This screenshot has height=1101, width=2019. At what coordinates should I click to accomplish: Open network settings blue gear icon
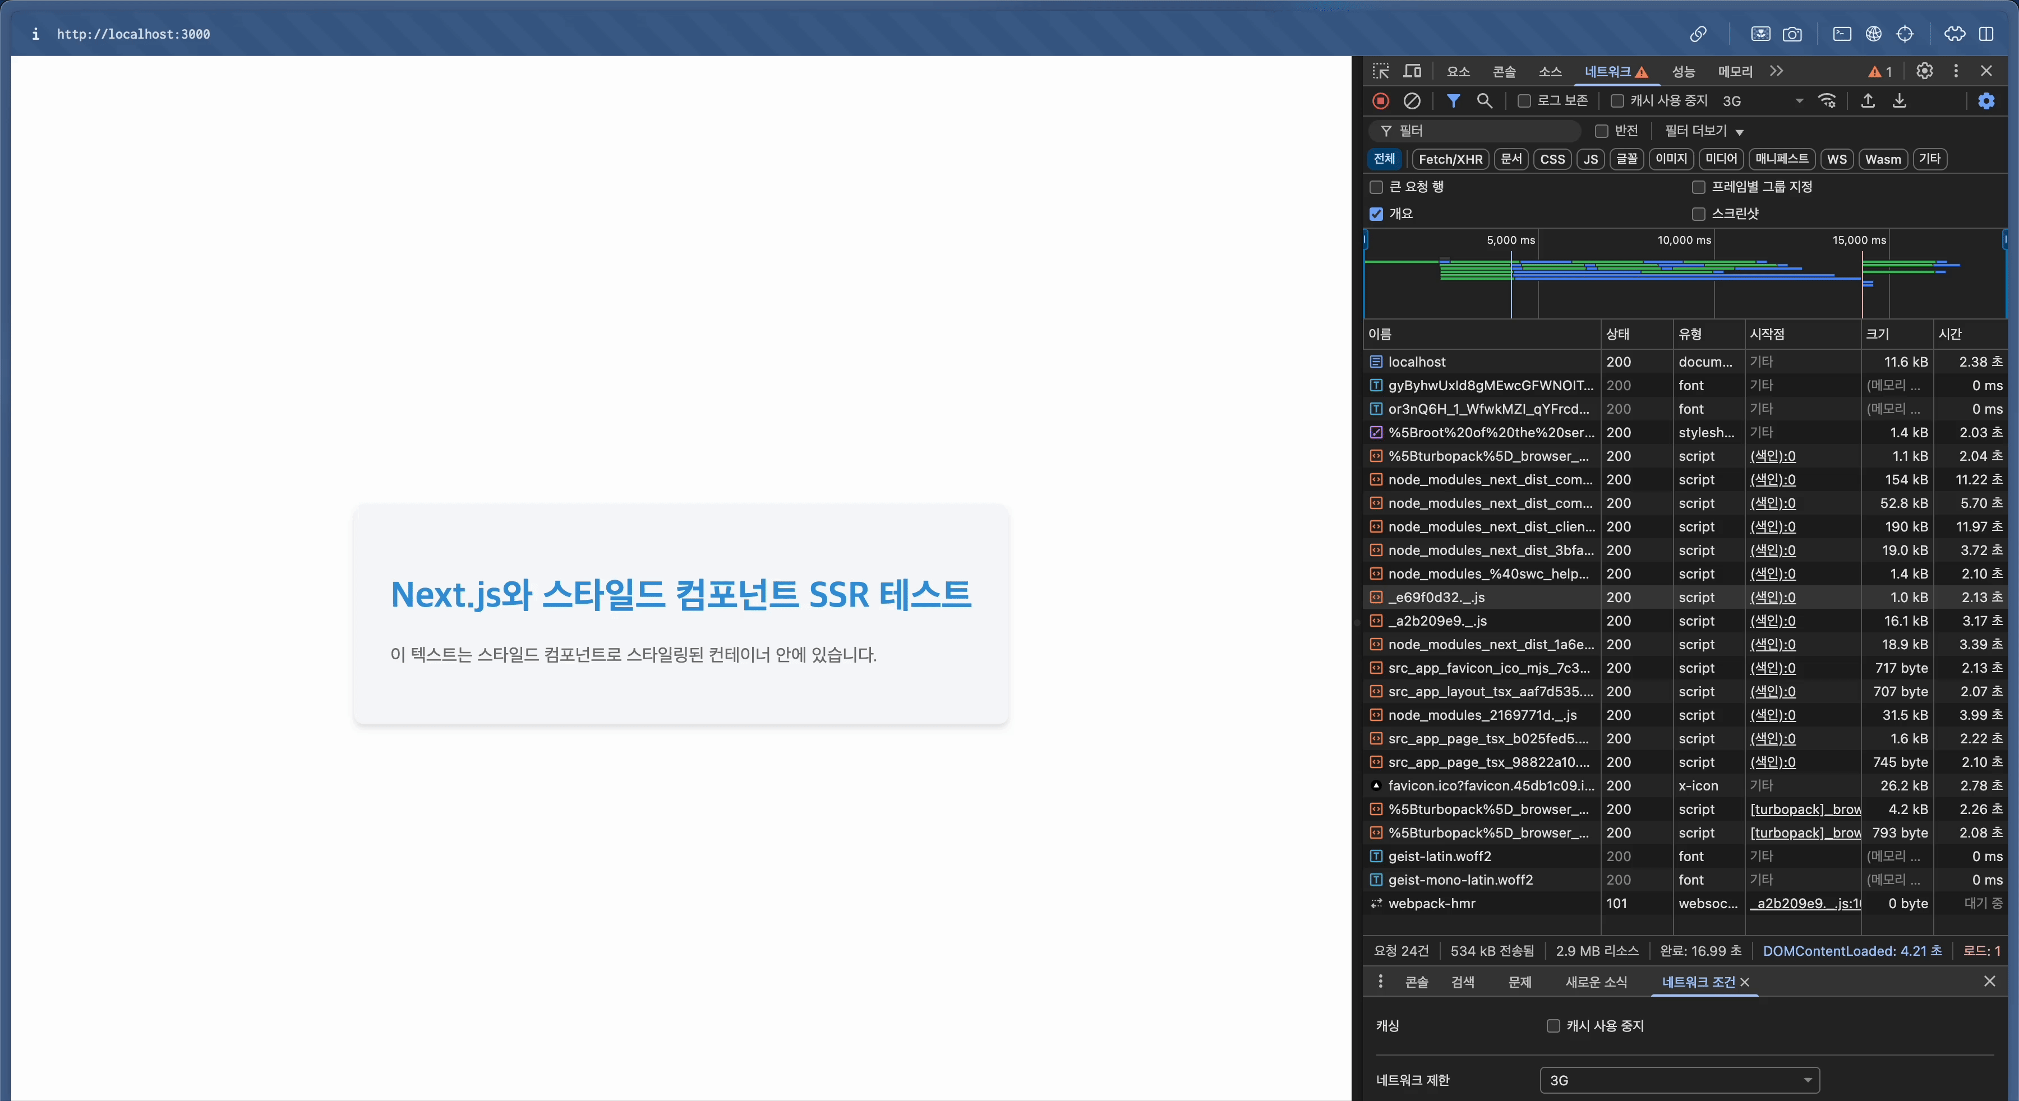tap(1986, 101)
